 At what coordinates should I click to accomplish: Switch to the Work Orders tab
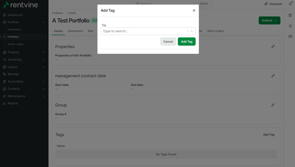click(x=216, y=31)
